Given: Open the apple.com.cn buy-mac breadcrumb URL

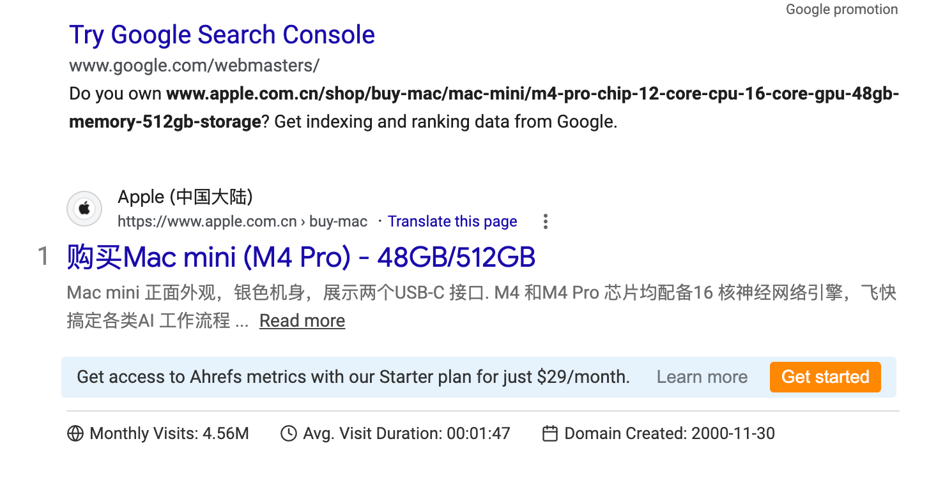Looking at the screenshot, I should tap(243, 221).
